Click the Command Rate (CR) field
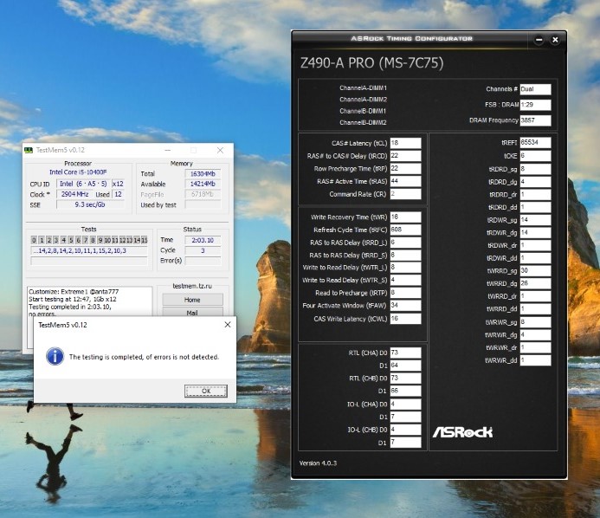Viewport: 600px width, 518px height. tap(405, 194)
